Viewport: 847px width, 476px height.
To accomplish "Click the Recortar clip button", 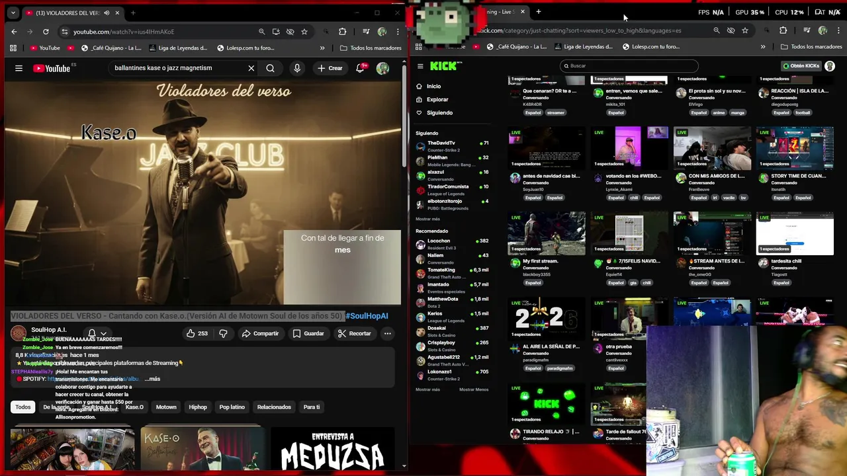I will 354,333.
